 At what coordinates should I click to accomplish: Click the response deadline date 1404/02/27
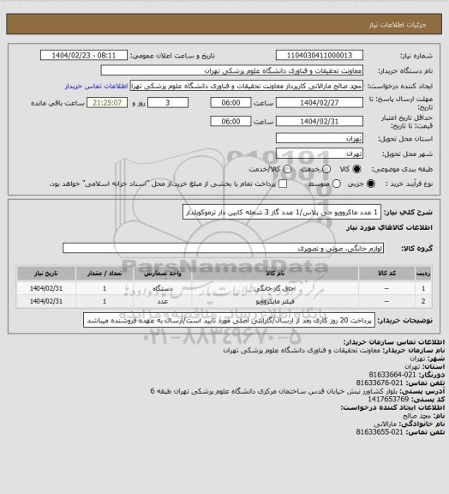[x=320, y=103]
